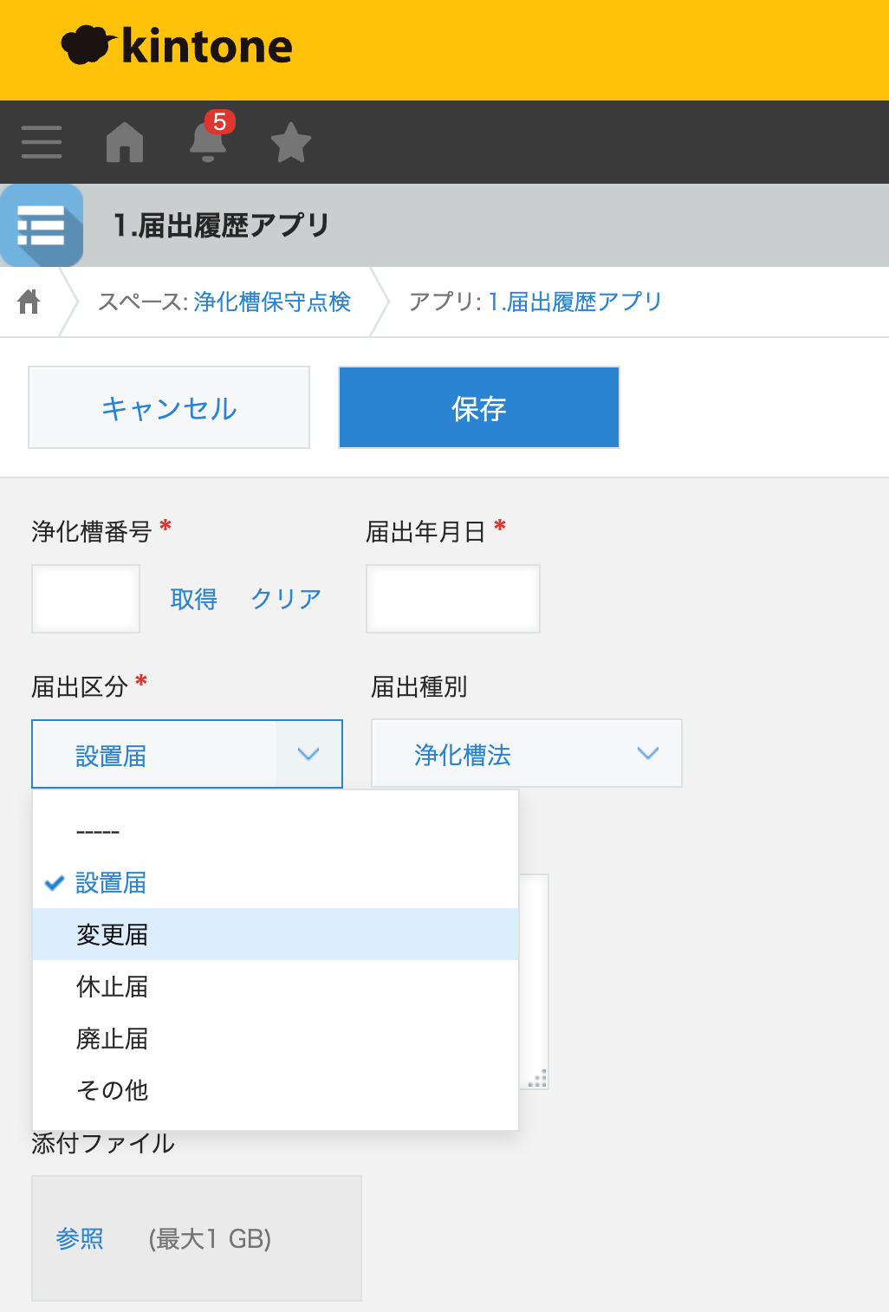Screen dimensions: 889x1312
Task: Click the text area resize handle
Action: tap(537, 1079)
